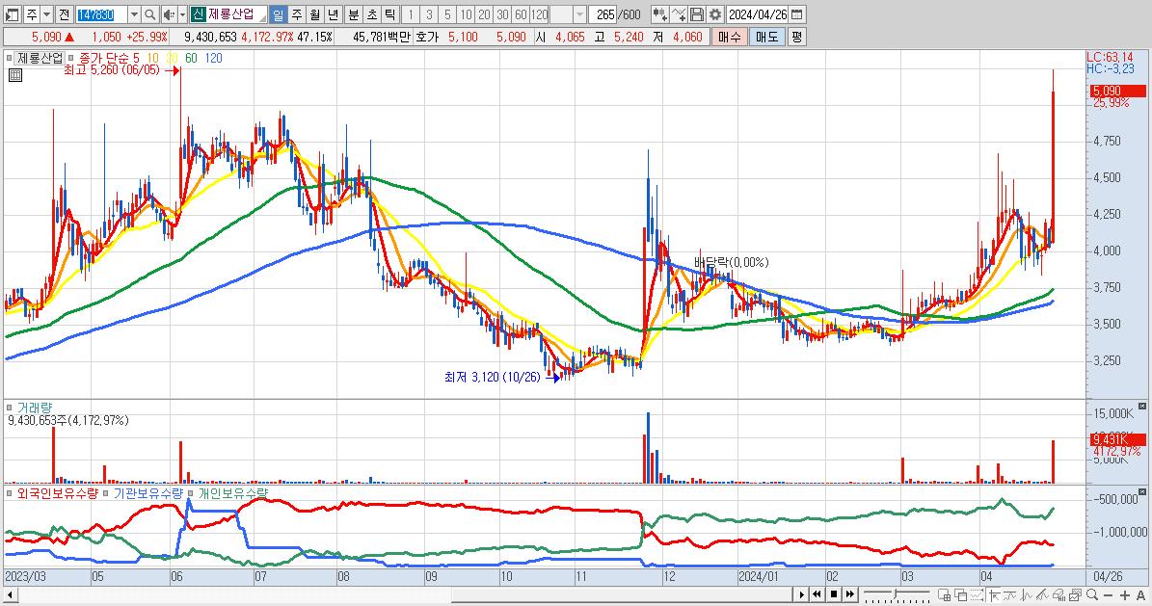Select the 60 interval button
The image size is (1152, 606).
tap(521, 13)
